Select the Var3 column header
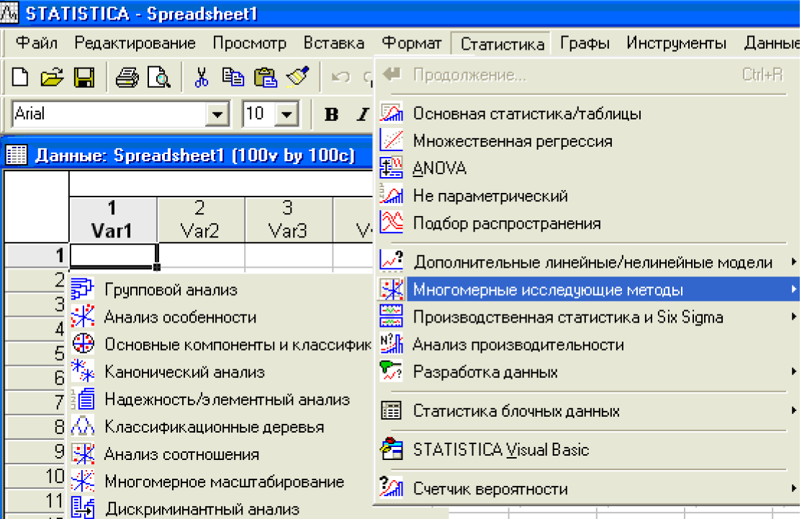This screenshot has width=807, height=519. click(x=289, y=220)
